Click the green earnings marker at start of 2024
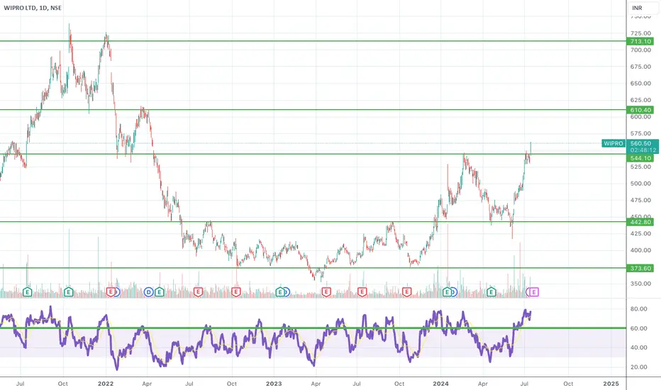Viewport: 661px width, 390px height. [x=447, y=291]
